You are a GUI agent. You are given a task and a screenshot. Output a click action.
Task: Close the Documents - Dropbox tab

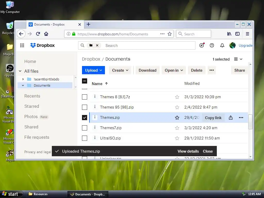coord(80,24)
